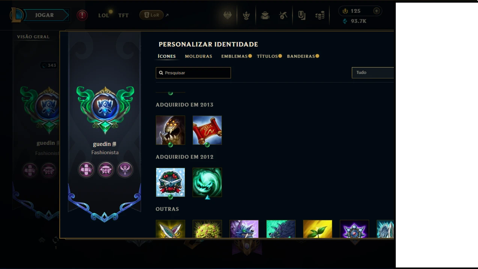Switch to the Molduras tab
Image resolution: width=478 pixels, height=269 pixels.
199,56
